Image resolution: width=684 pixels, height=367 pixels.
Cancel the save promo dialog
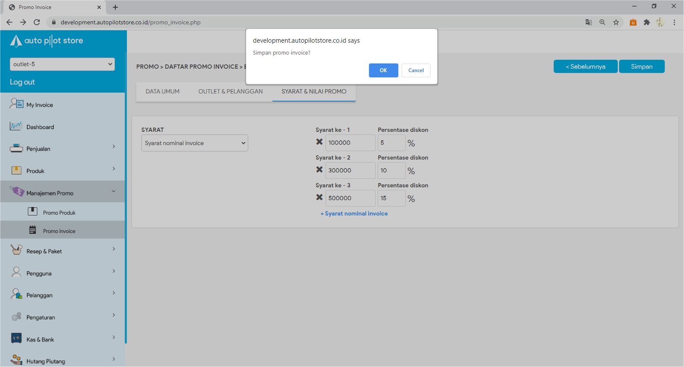416,70
